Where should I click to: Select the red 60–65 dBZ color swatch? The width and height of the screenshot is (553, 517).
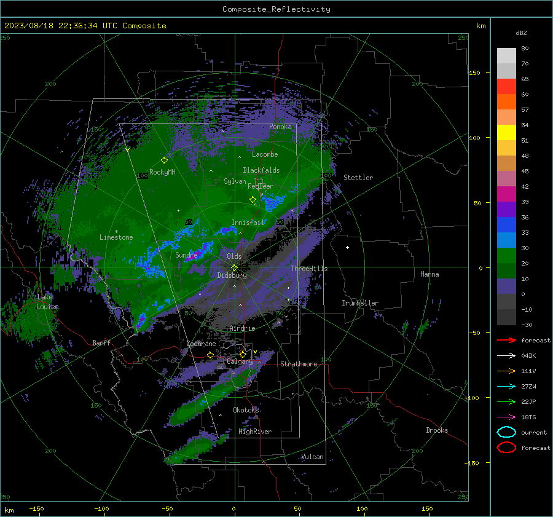point(506,87)
